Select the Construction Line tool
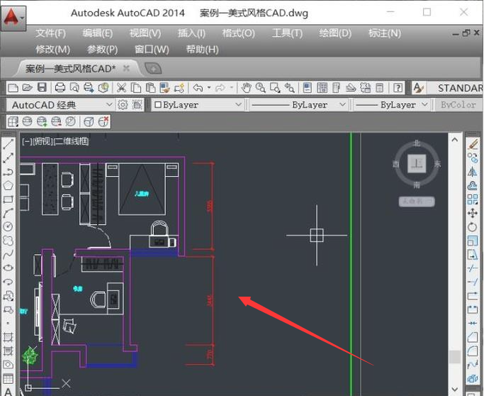Viewport: 484px width, 396px height. [8, 158]
